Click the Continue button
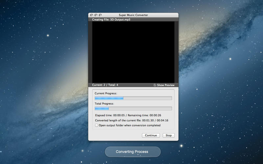Viewport: 263px width, 164px height. coord(151,135)
